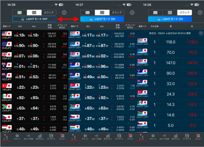
Task: Open メニュー in right screen's bottom bar
Action: [x=198, y=137]
